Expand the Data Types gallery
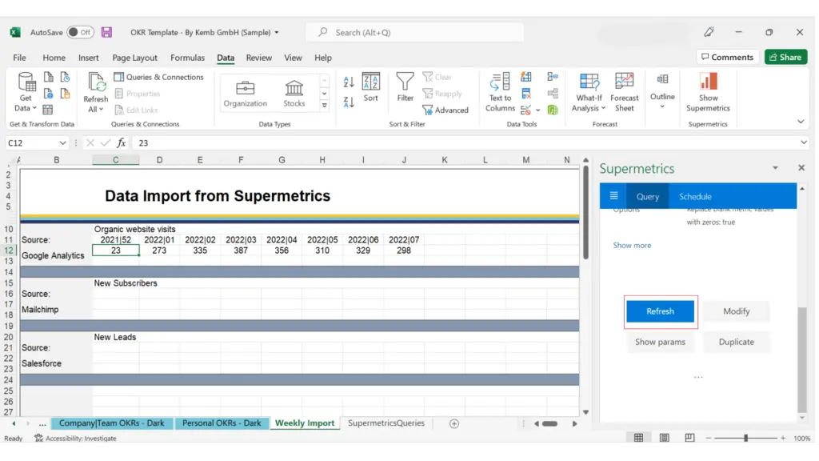Viewport: 819px width, 461px height. (x=325, y=106)
